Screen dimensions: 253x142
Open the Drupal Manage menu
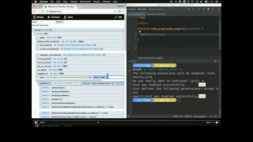click(38, 17)
